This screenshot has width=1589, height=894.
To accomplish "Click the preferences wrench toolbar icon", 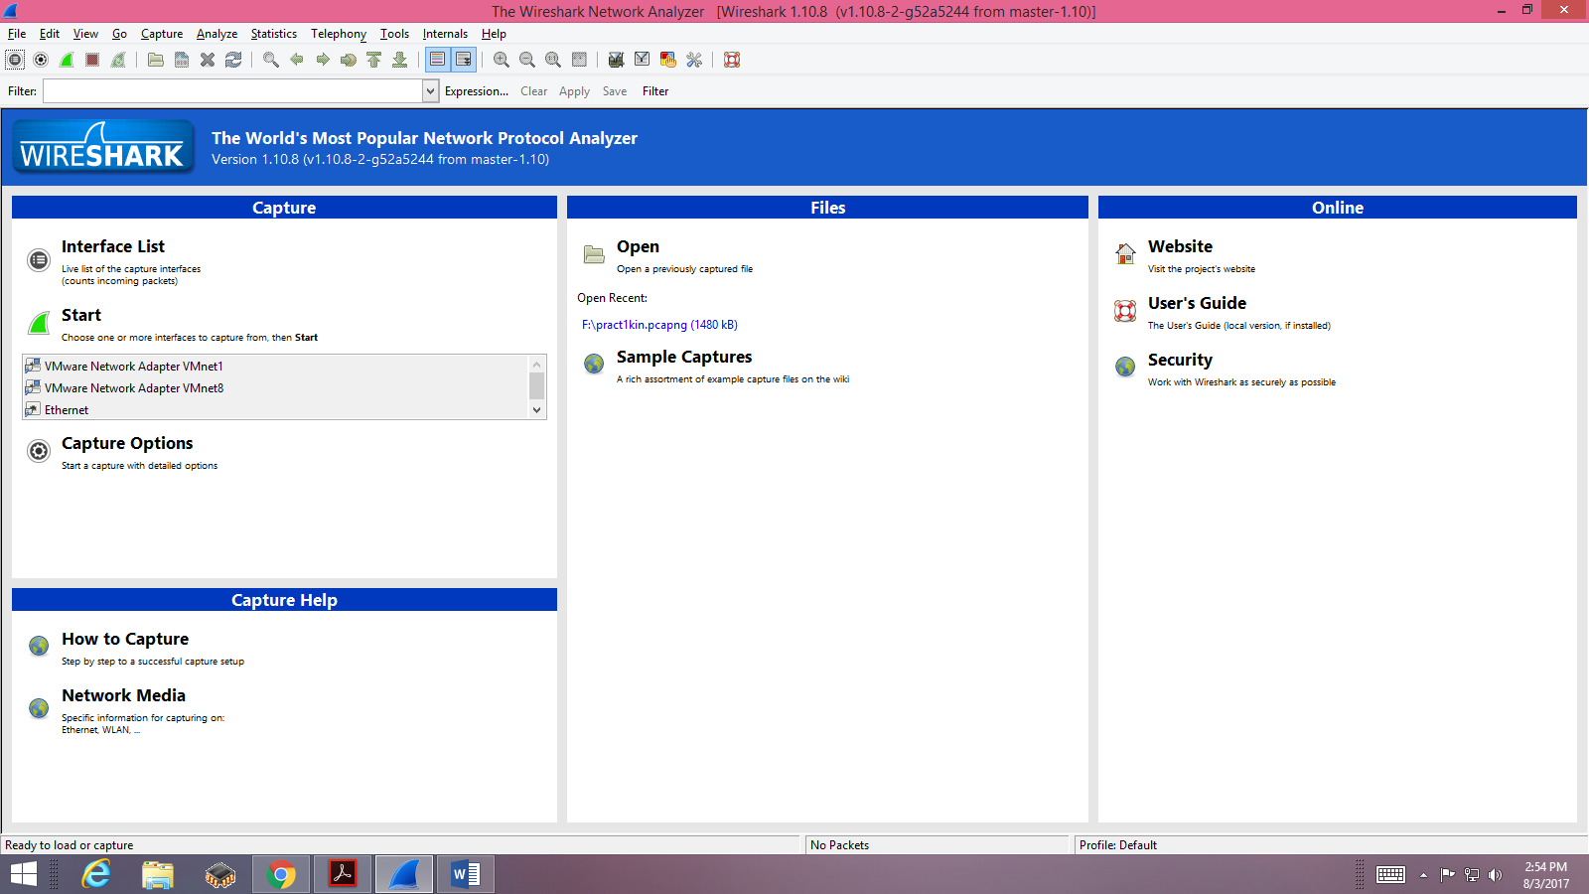I will (694, 60).
